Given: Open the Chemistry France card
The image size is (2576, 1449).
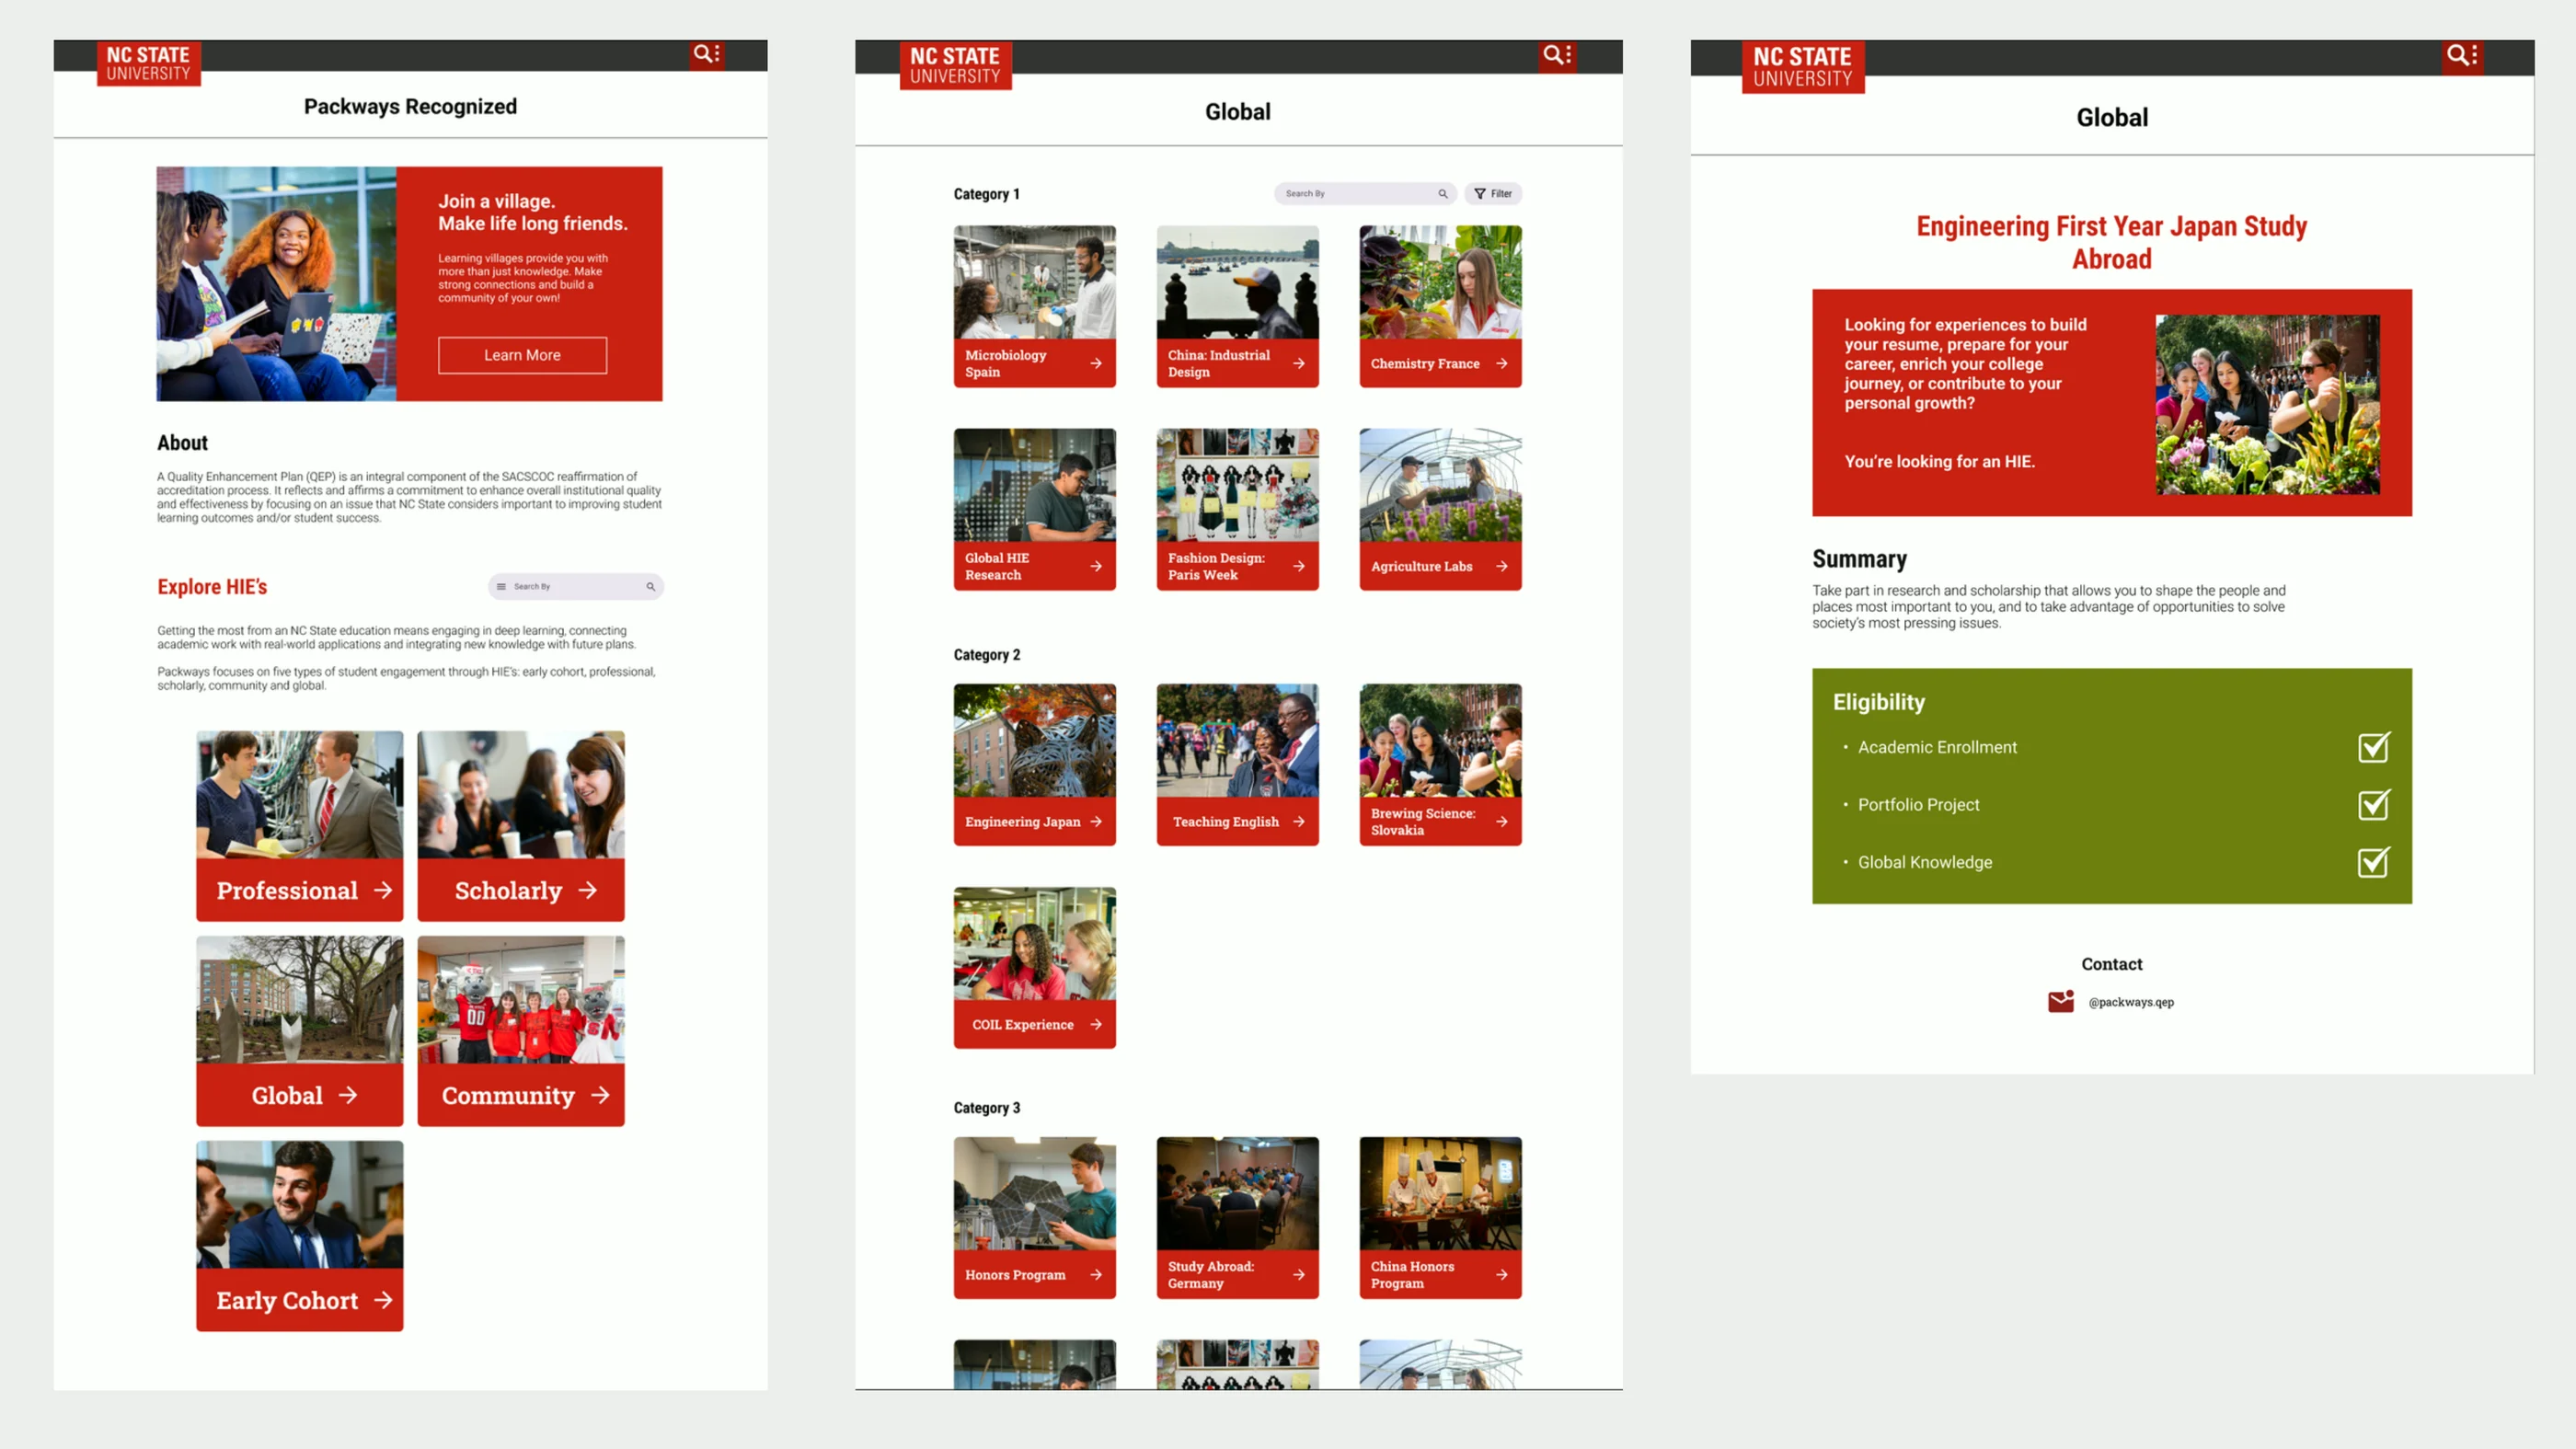Looking at the screenshot, I should coord(1440,306).
